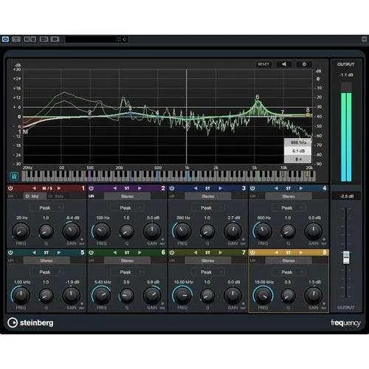Click the RESET button above the graph
Screen dimensions: 369x369
[x=263, y=64]
